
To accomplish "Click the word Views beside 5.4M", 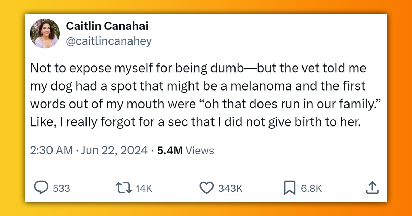I will pos(199,151).
